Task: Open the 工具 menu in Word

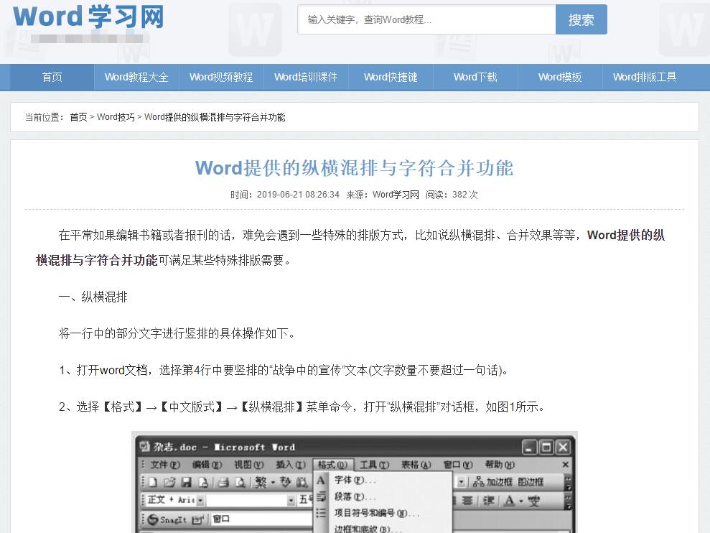Action: [370, 466]
